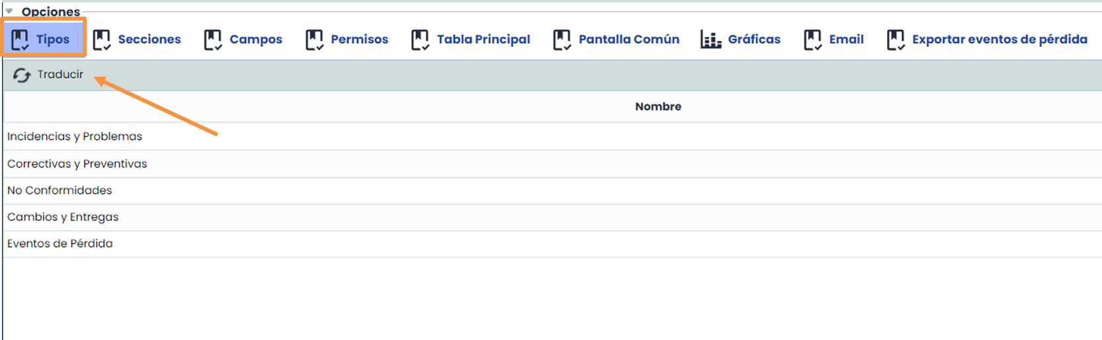Viewport: 1102px width, 340px height.
Task: Click the Traducir refresh arrows icon
Action: pos(22,75)
